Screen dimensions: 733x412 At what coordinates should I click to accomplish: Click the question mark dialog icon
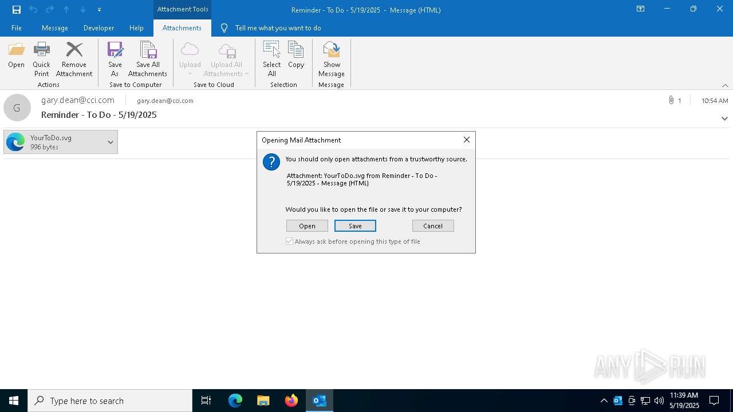(271, 162)
